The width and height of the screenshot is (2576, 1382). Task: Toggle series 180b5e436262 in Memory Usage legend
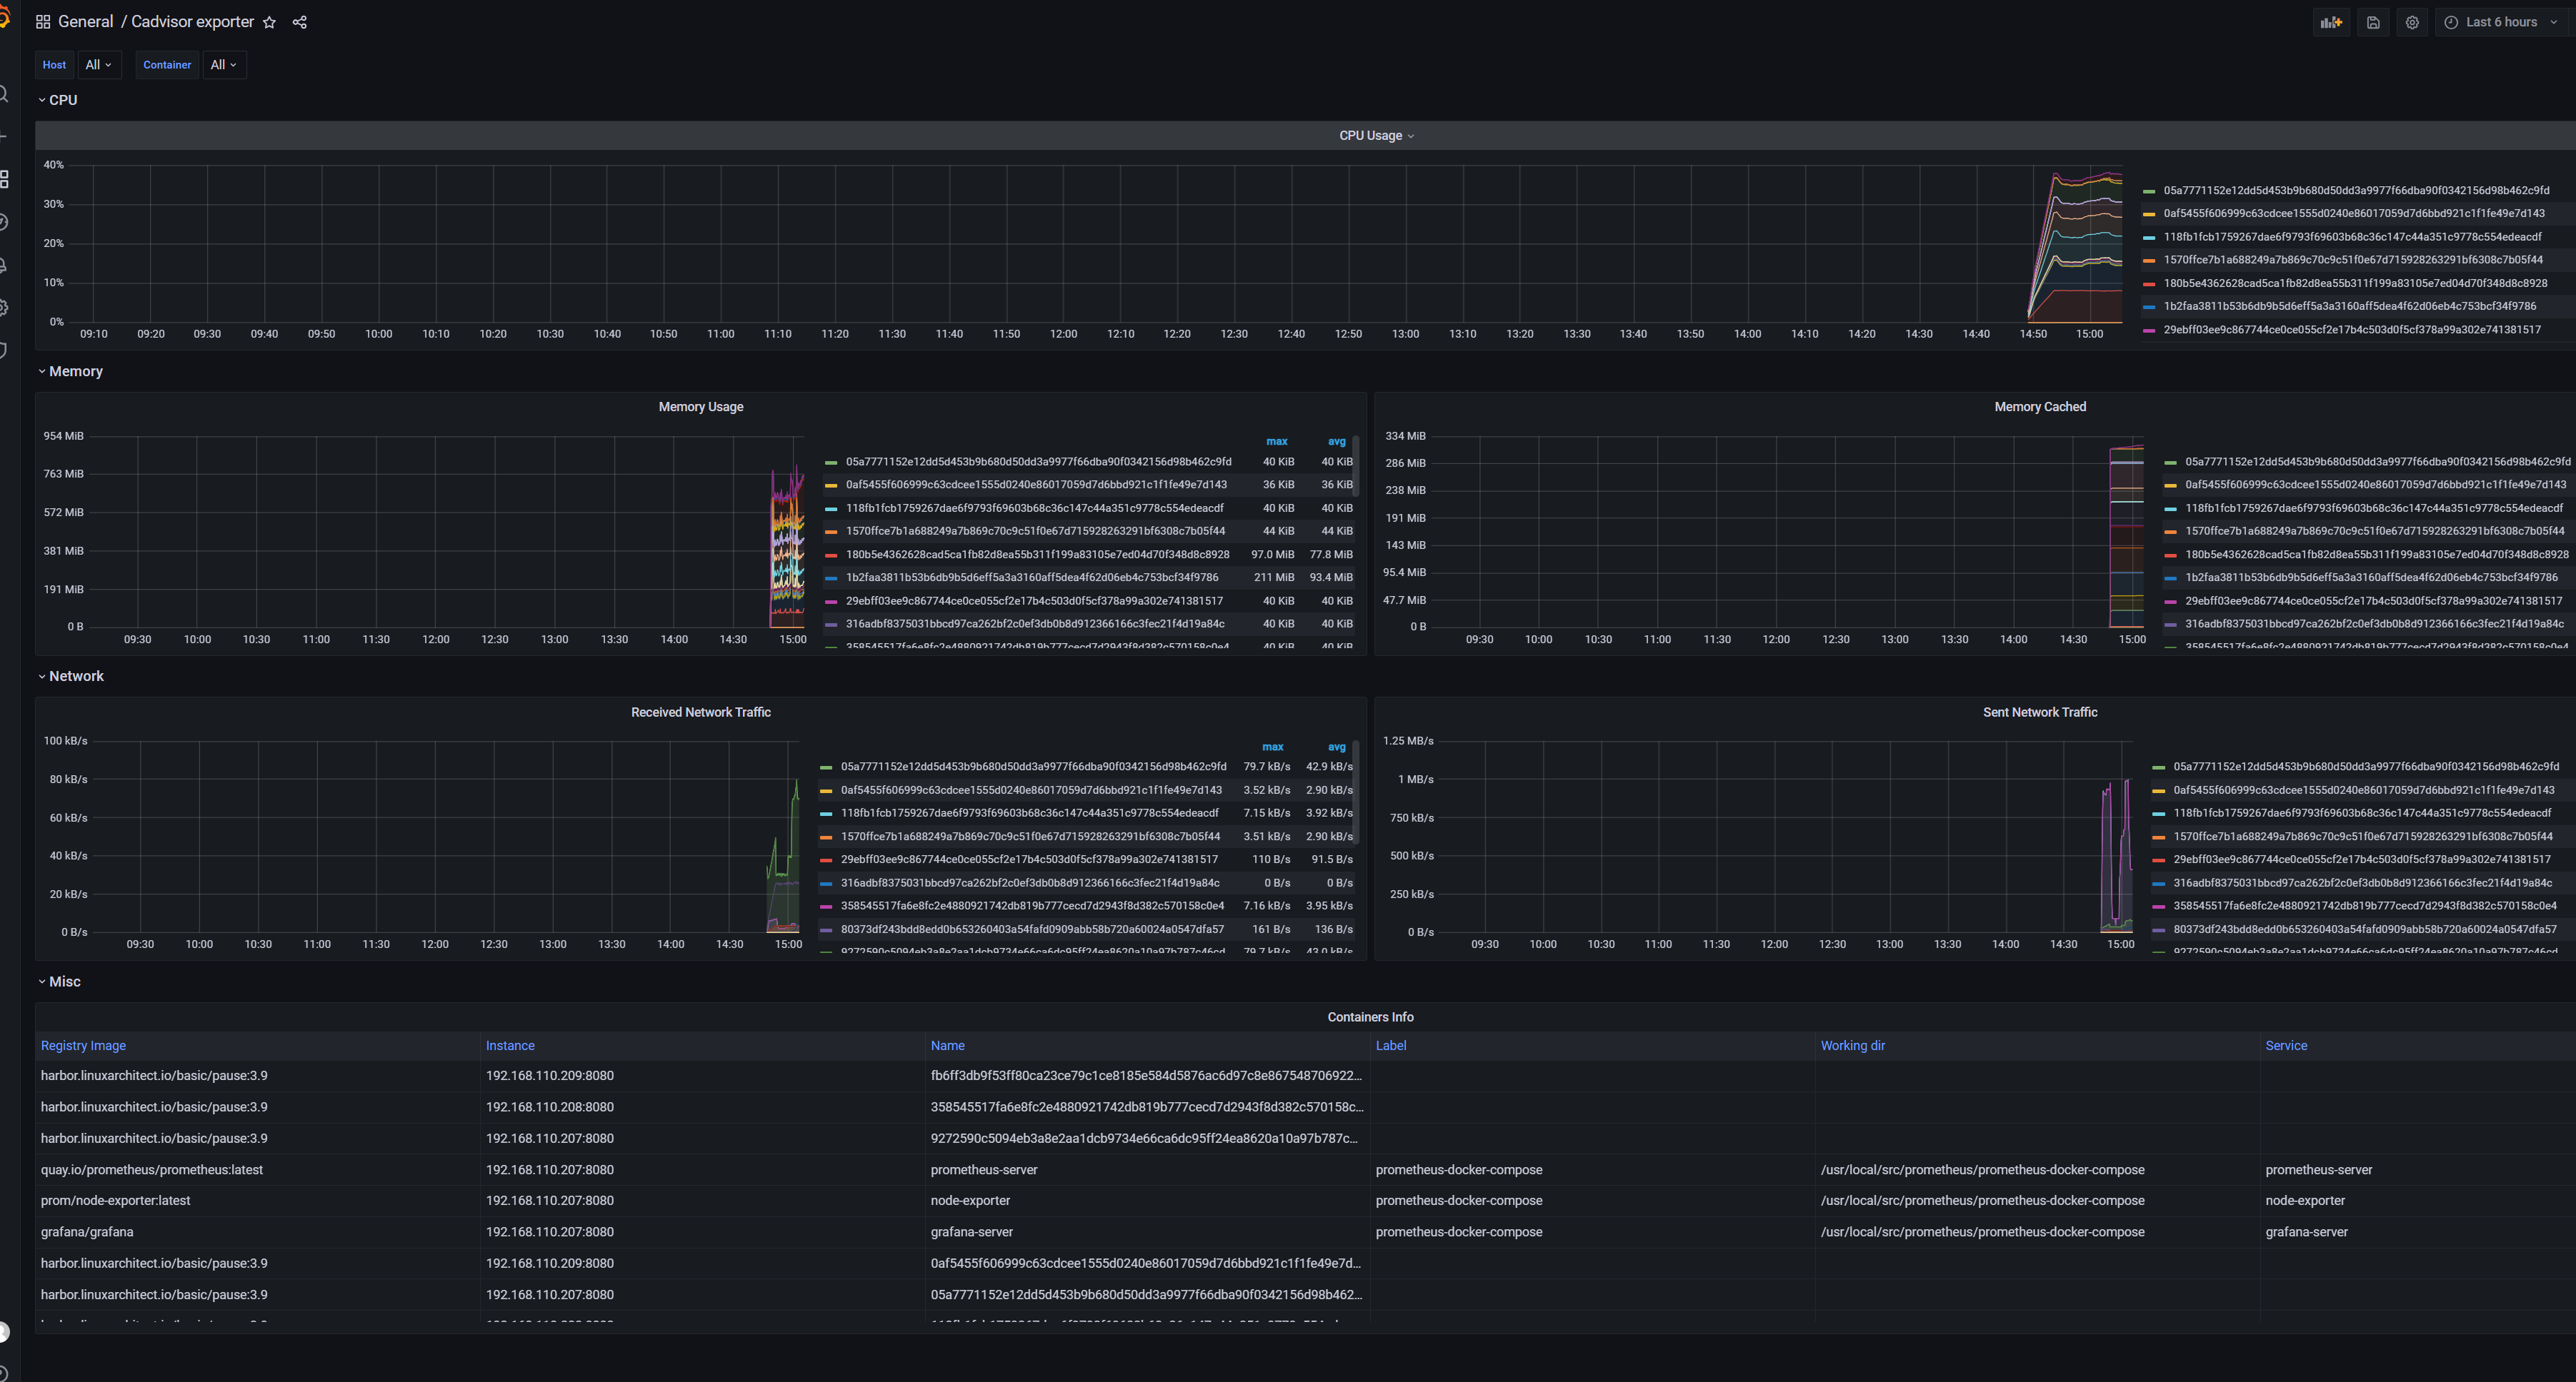click(x=1037, y=555)
